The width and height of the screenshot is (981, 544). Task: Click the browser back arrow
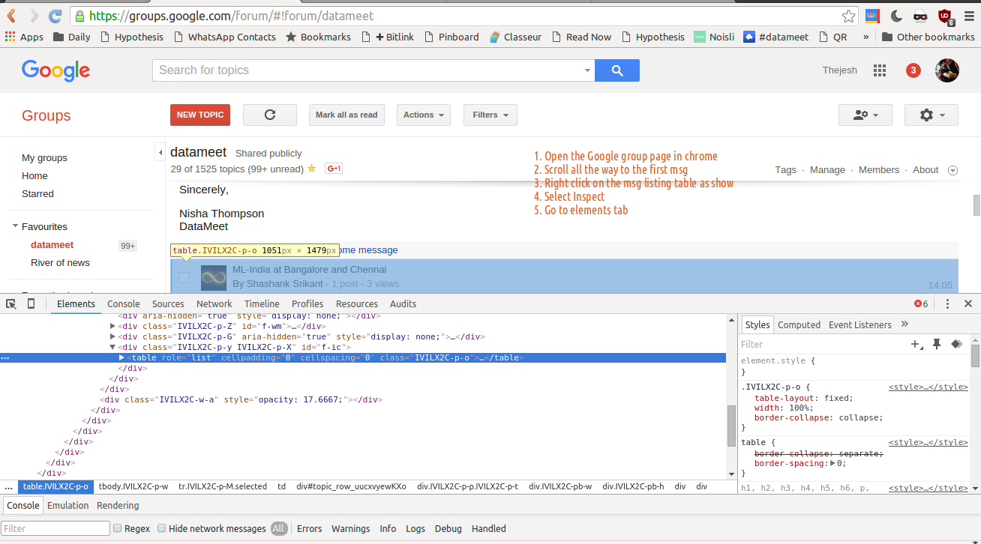click(x=12, y=16)
